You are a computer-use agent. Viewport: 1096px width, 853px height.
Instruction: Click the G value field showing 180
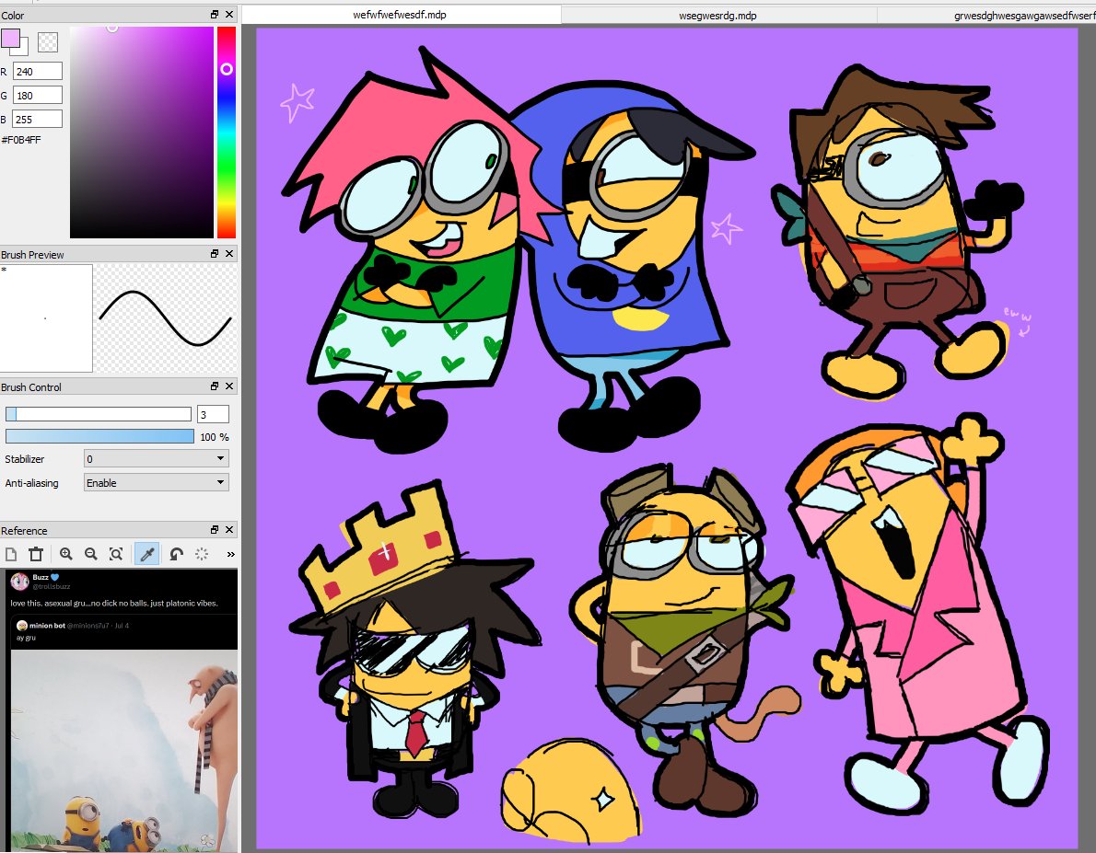pyautogui.click(x=38, y=95)
